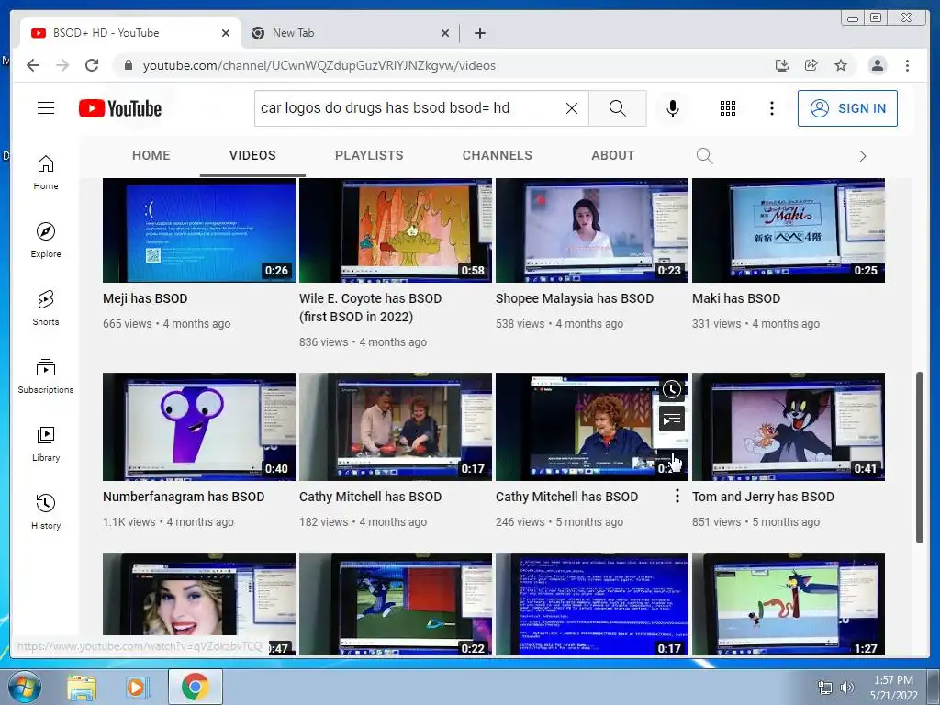Open the Maki has BSOD thumbnail

(x=789, y=230)
